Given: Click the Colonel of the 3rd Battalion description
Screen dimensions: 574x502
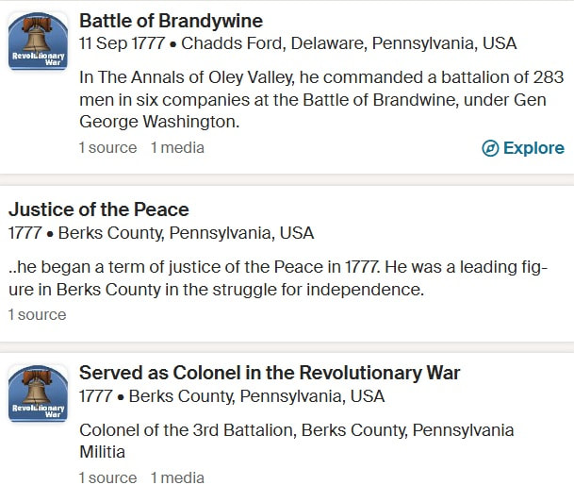Looking at the screenshot, I should coord(297,441).
